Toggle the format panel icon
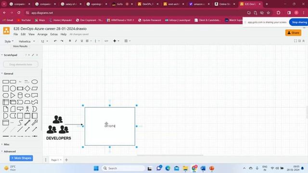This screenshot has height=173, width=308. pos(299,41)
